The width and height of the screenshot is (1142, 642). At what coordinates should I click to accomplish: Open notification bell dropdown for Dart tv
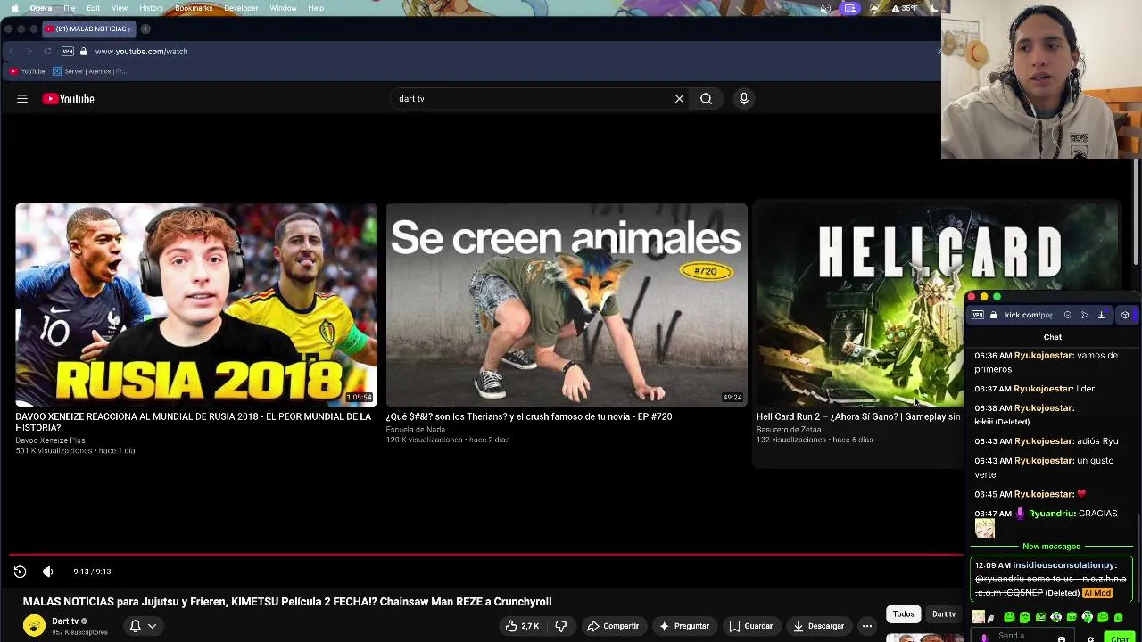(143, 626)
